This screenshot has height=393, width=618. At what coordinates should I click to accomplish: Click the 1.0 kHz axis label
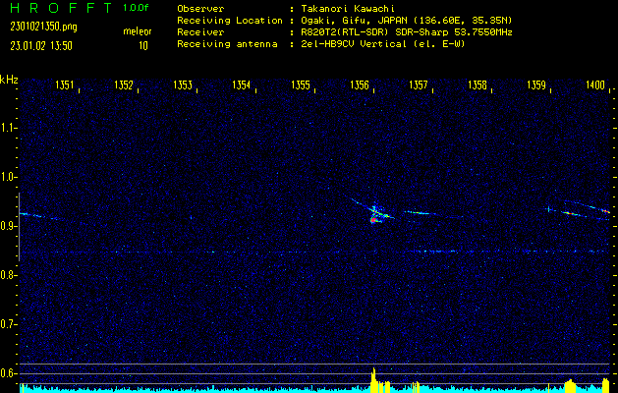8,177
